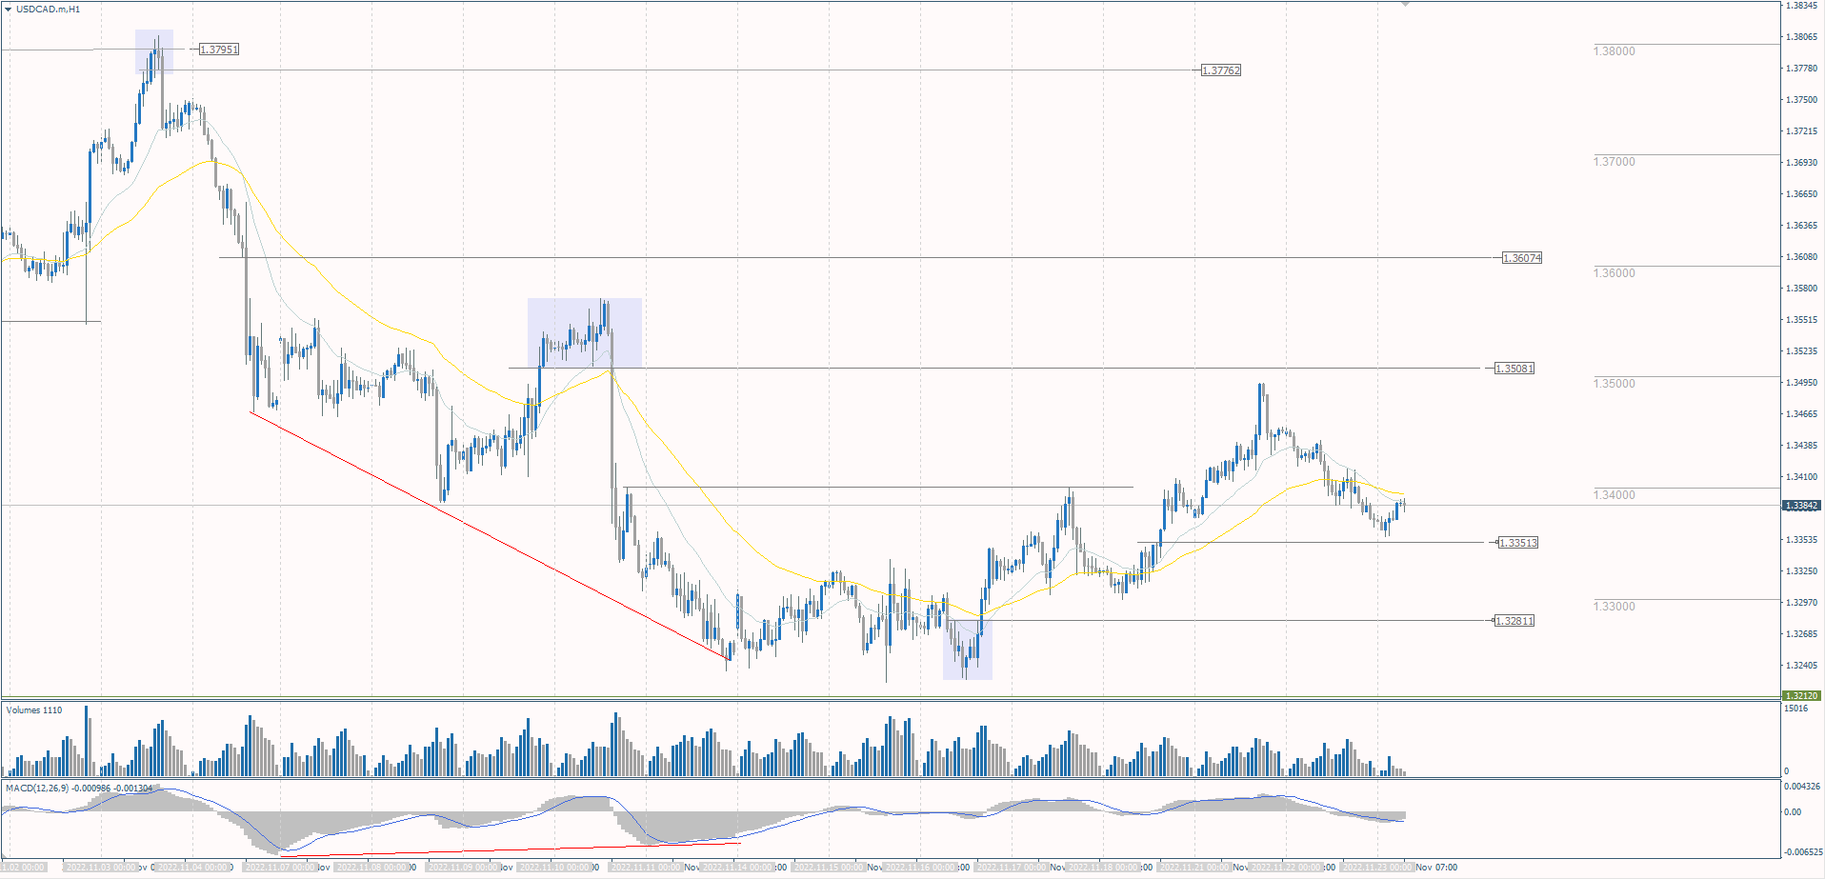Select the 1.35081 price label
1825x879 pixels.
point(1514,369)
